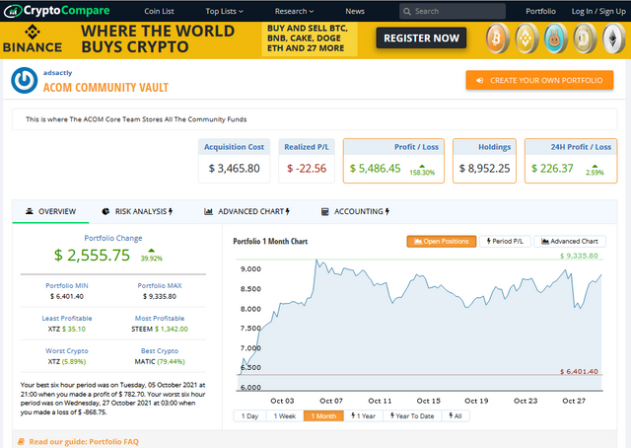This screenshot has width=631, height=448.
Task: Open the Coin List menu
Action: 159,11
